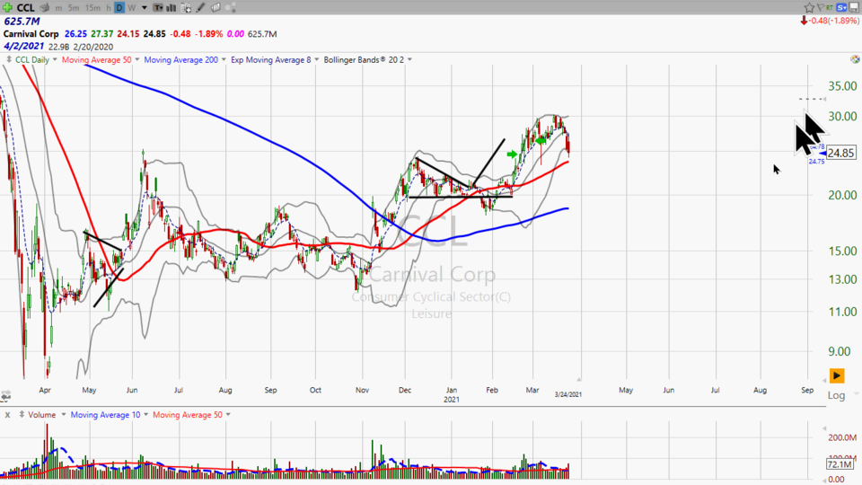Open the colorful chart properties icon
The width and height of the screenshot is (862, 485).
point(854,59)
